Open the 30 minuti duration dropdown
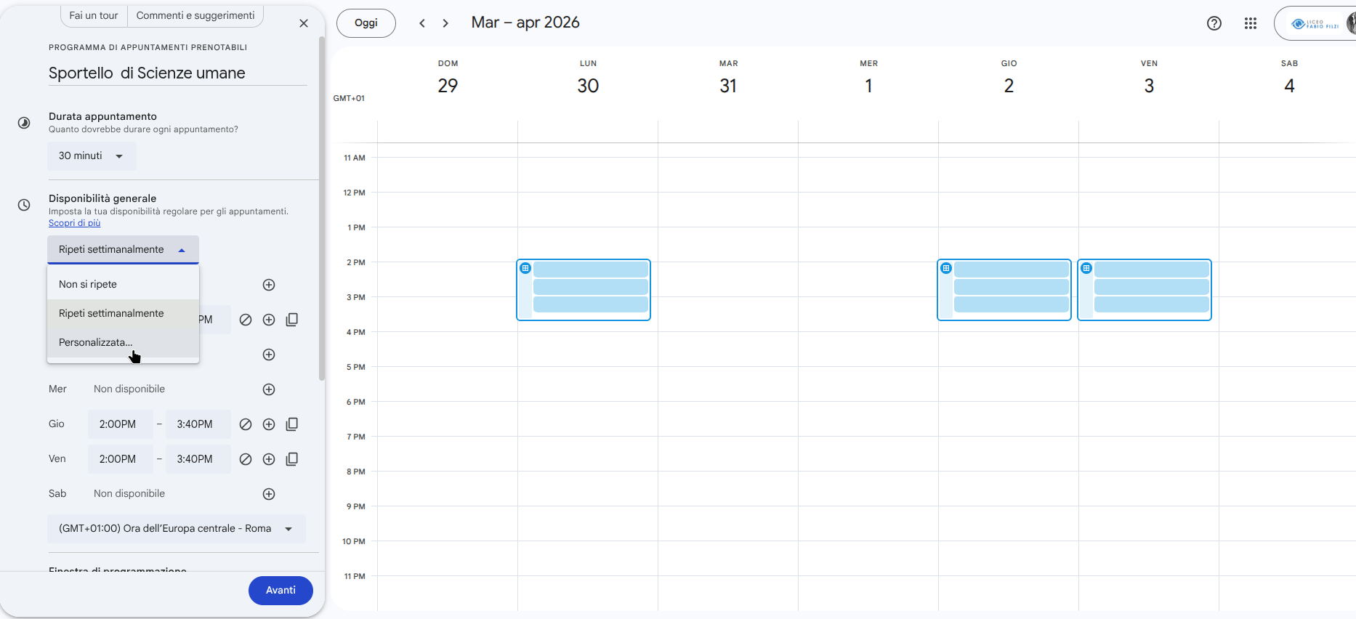 pyautogui.click(x=92, y=156)
